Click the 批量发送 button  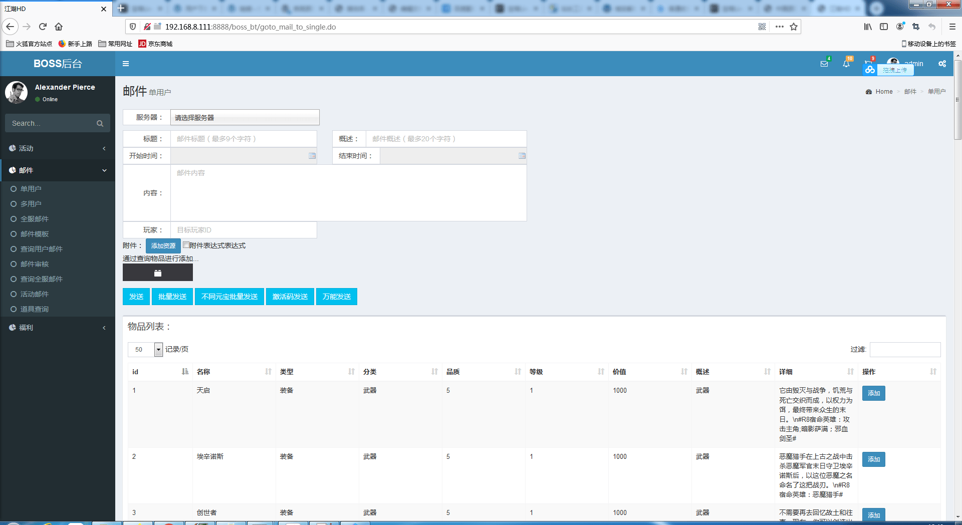tap(172, 297)
